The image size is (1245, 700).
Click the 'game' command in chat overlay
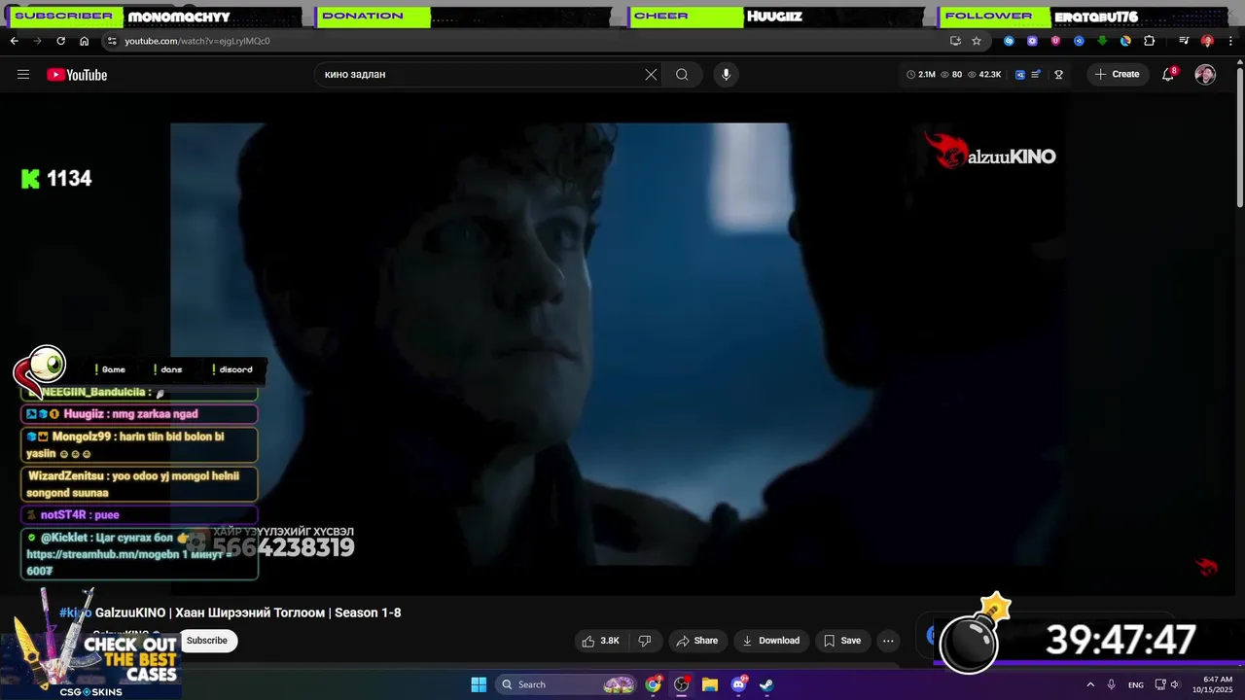pos(110,369)
